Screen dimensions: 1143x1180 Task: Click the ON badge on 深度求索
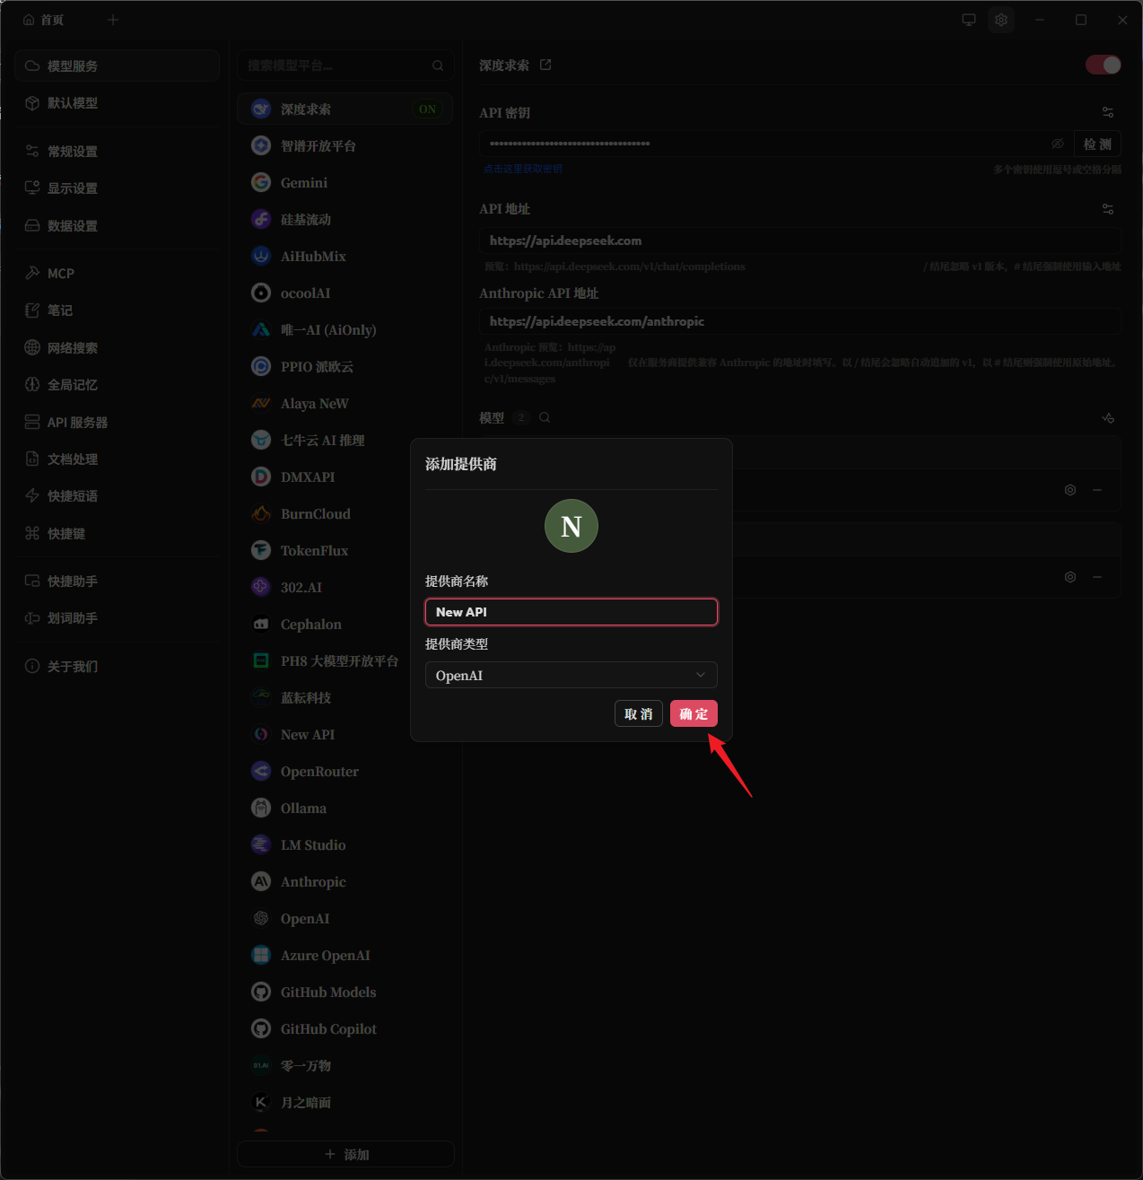point(427,109)
